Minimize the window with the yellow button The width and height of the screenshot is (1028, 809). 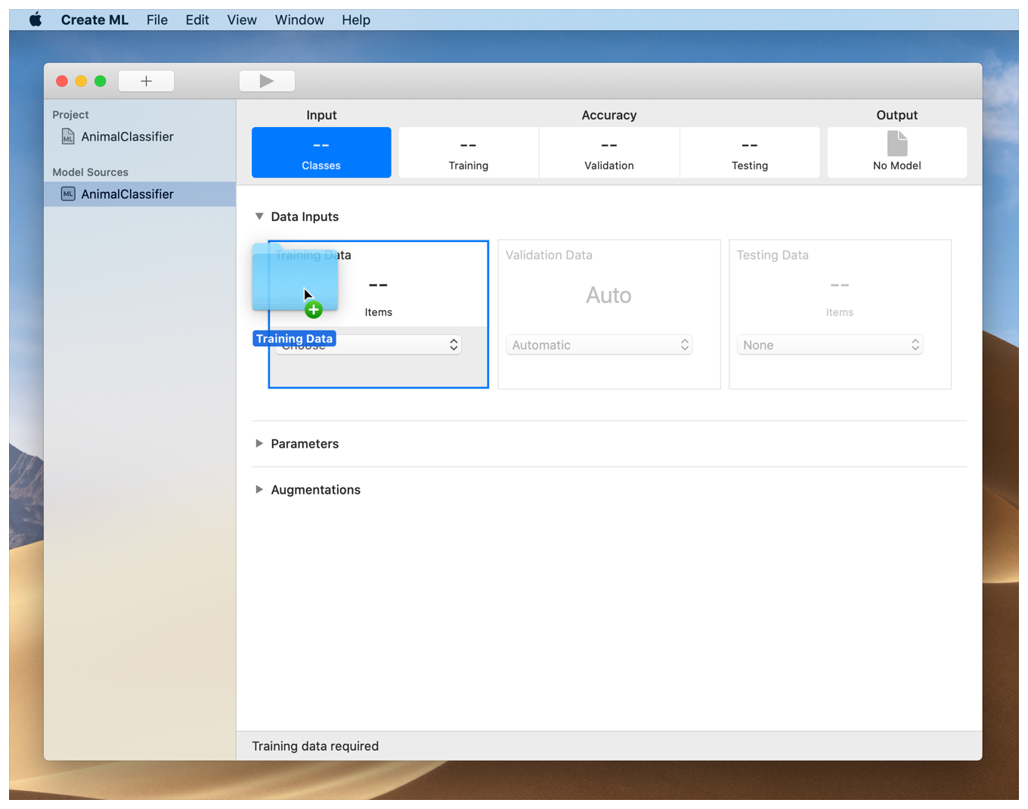[81, 81]
